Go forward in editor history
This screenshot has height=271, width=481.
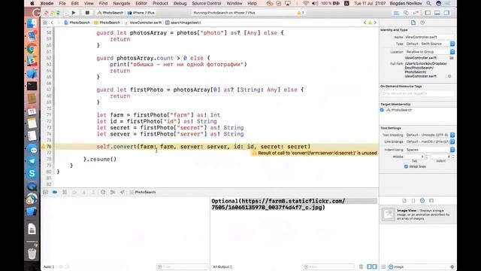59,23
